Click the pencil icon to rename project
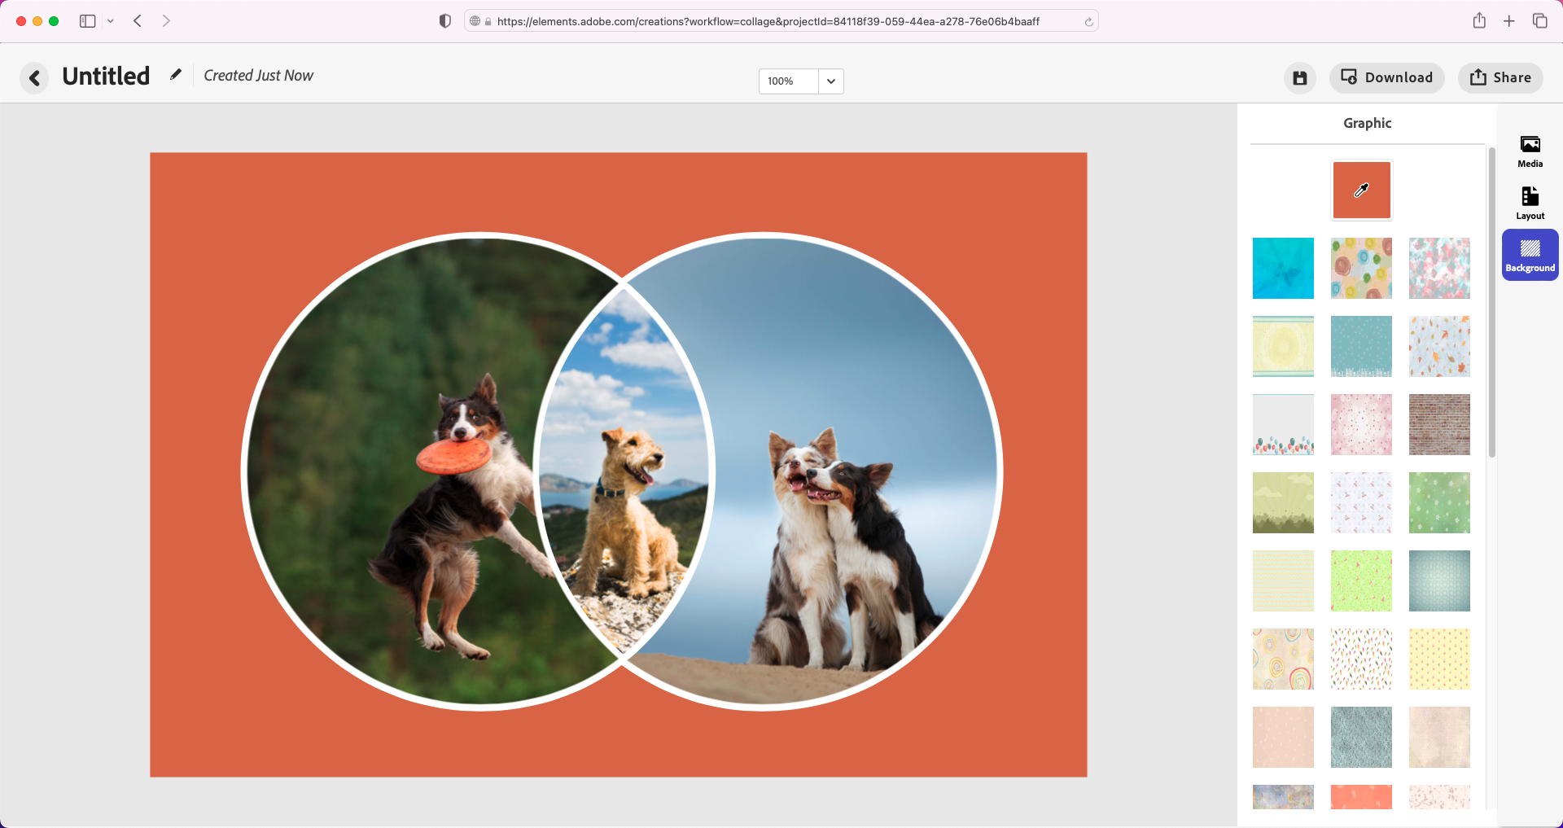This screenshot has height=828, width=1563. click(175, 75)
